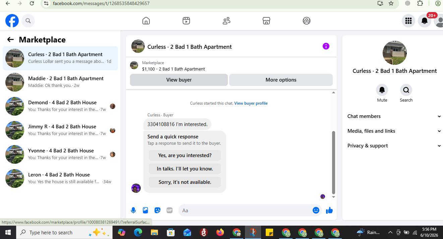Open Demond 4 Bad 2 Bath conversation
Image resolution: width=443 pixels, height=239 pixels.
[60, 106]
